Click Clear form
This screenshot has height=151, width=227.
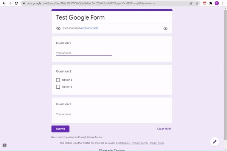tap(164, 129)
